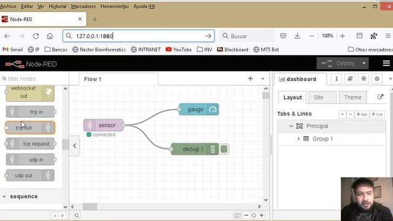This screenshot has width=393, height=221.
Task: Open the flow list dropdown arrow
Action: coord(263,79)
